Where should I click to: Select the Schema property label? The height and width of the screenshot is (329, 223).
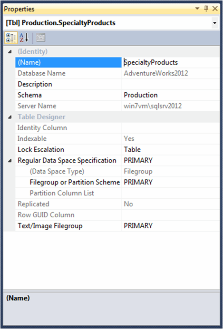(29, 95)
